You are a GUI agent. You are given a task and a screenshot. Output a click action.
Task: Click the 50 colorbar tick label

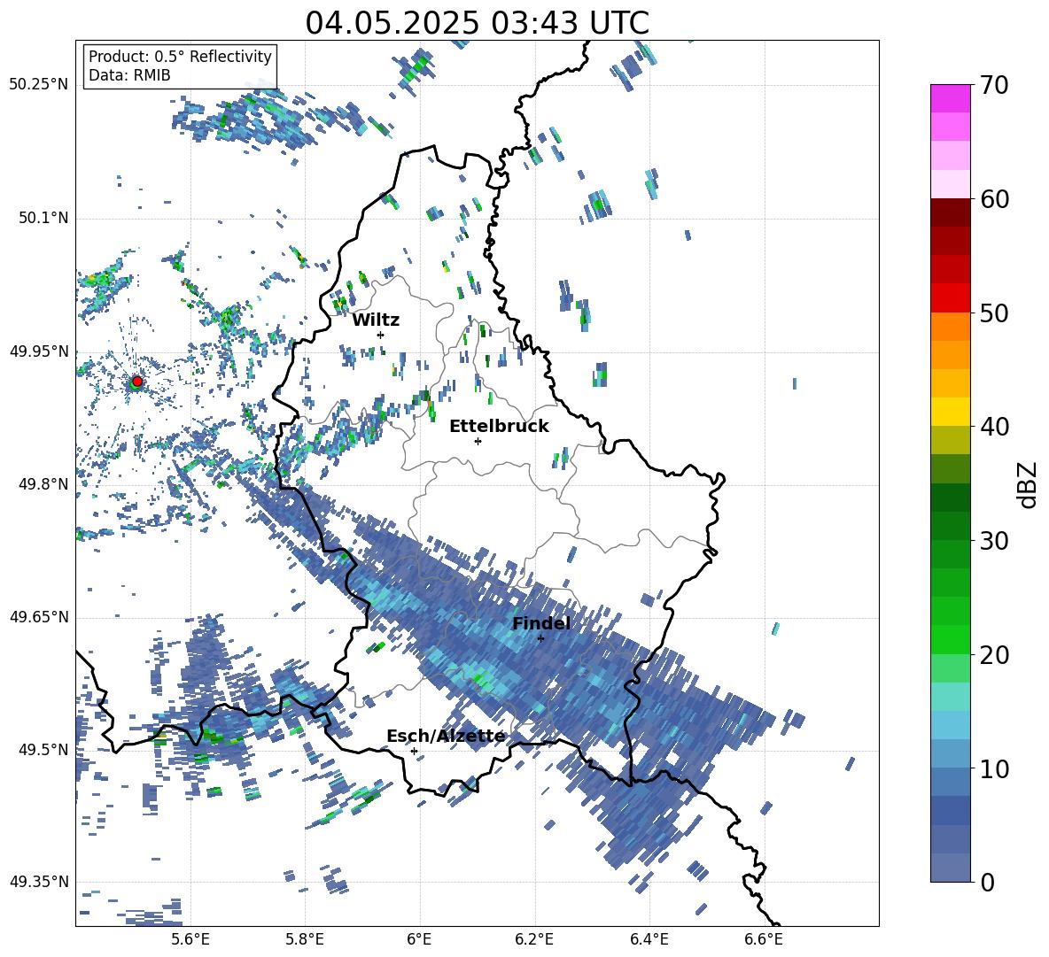994,313
